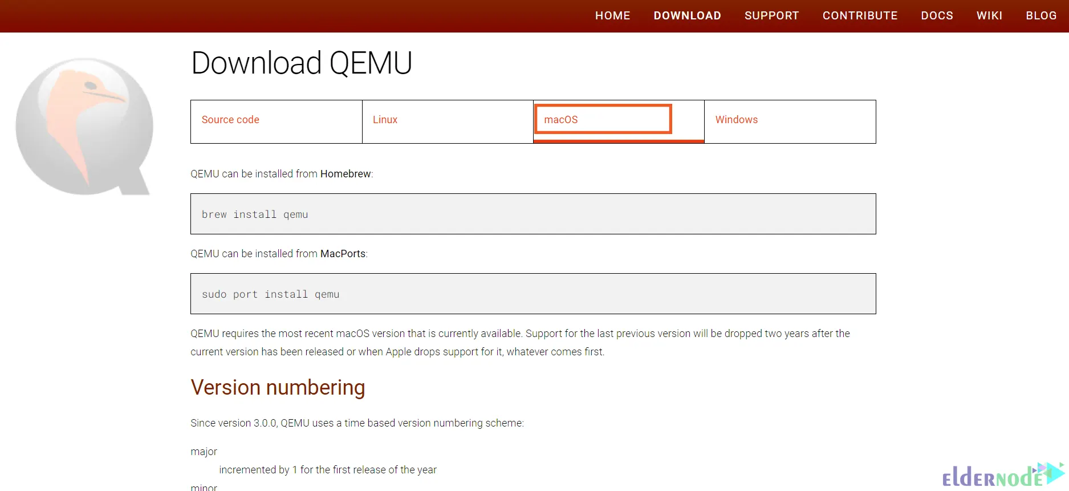The image size is (1069, 491).
Task: Open the DOCS navigation link
Action: (937, 16)
